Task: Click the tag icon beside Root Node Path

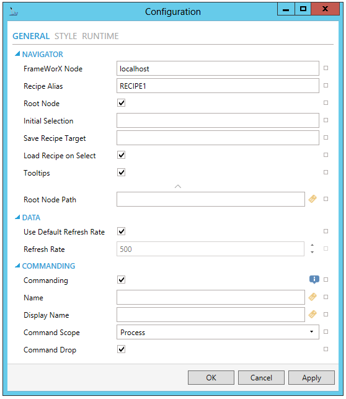Action: [x=313, y=199]
